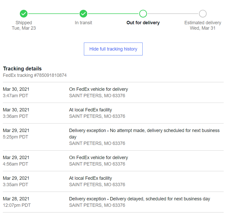Click the Shipped green checkmark icon
This screenshot has height=213, width=227.
pos(24,14)
